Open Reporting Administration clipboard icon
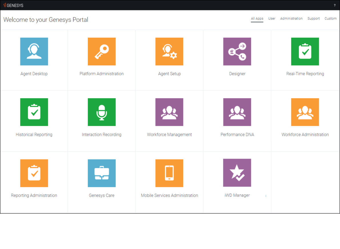Viewport: 340px width, 249px height. [34, 173]
